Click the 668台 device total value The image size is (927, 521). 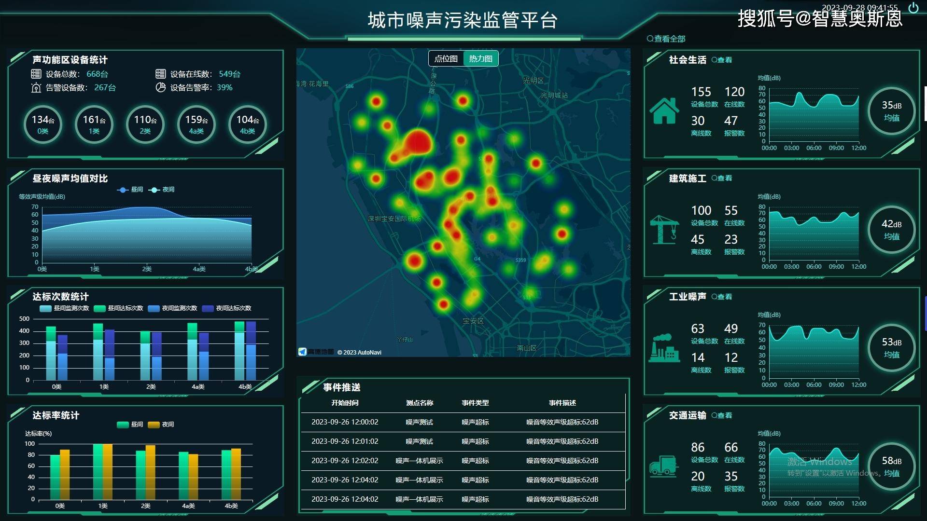coord(97,74)
